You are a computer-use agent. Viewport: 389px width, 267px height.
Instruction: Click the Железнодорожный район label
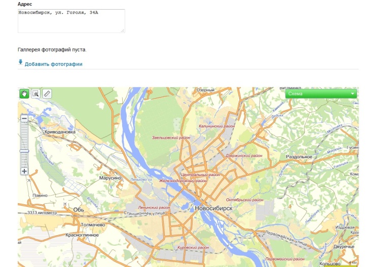click(x=183, y=181)
